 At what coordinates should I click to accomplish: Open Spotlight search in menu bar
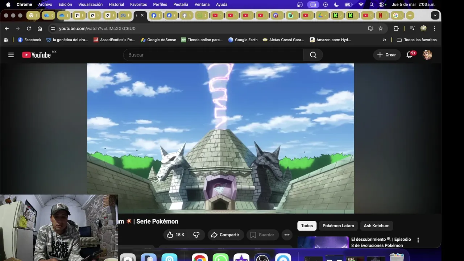coord(372,4)
